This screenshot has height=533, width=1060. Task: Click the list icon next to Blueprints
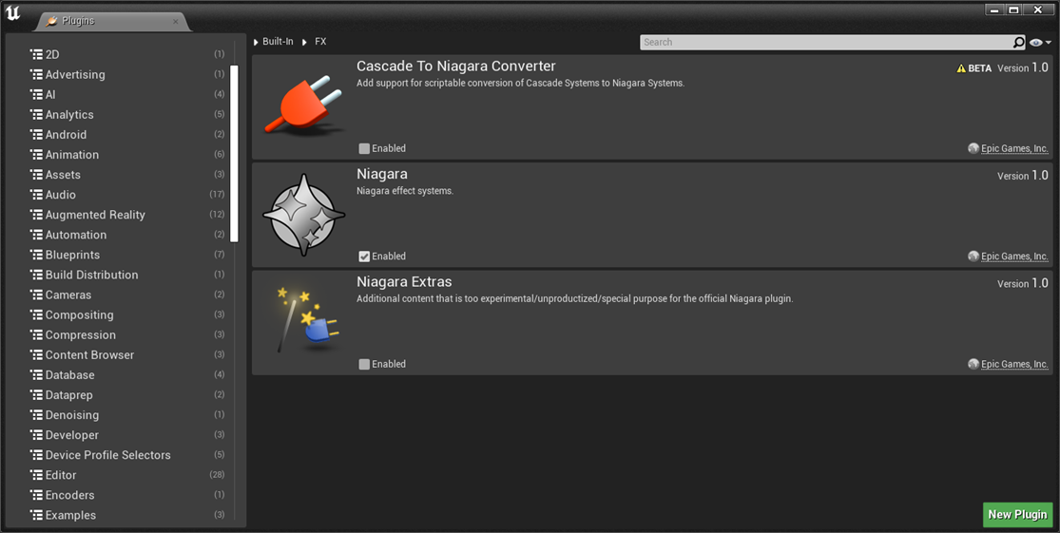click(x=36, y=255)
